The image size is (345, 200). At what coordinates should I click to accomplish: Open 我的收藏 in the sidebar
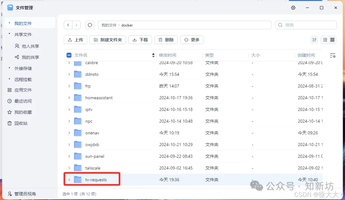click(23, 112)
